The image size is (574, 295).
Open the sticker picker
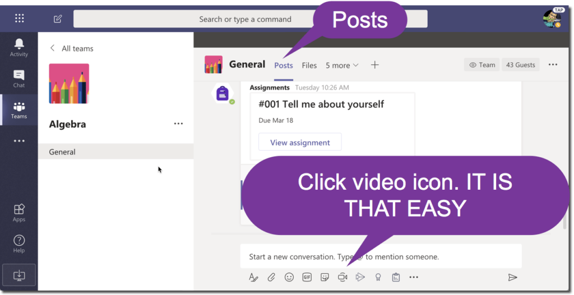pos(325,278)
